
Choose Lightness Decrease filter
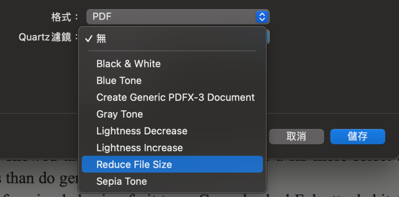[142, 131]
